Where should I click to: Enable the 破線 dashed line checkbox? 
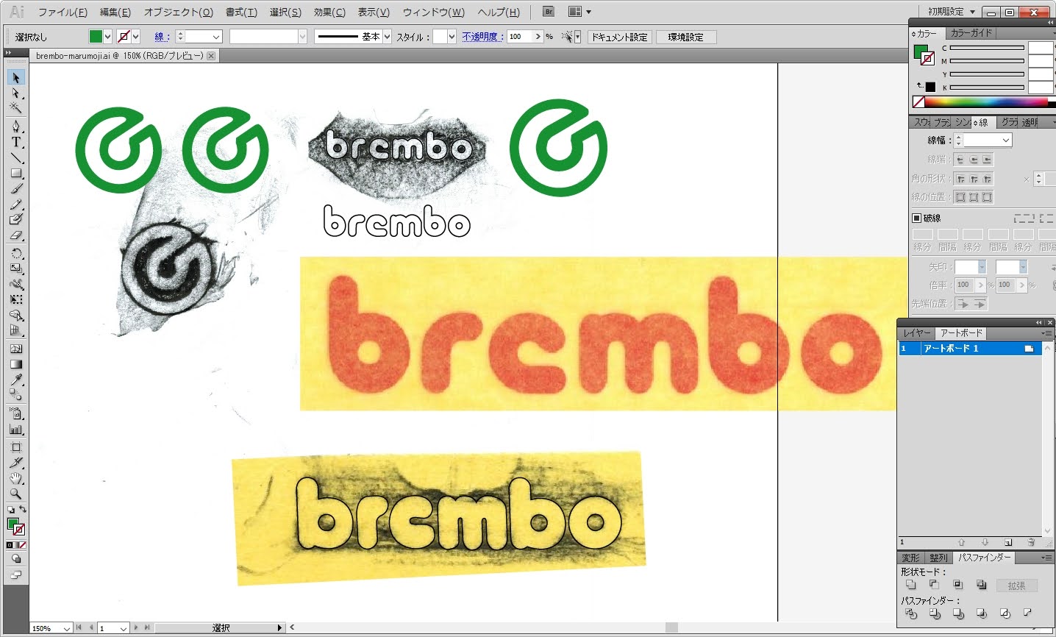(916, 218)
